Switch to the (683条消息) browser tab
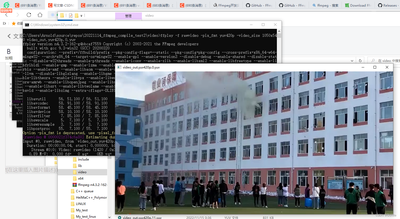The width and height of the screenshot is (400, 219). (160, 5)
